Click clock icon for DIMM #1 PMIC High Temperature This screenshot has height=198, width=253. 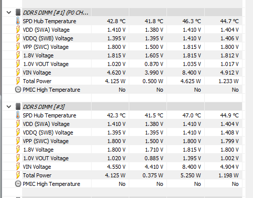pos(18,90)
